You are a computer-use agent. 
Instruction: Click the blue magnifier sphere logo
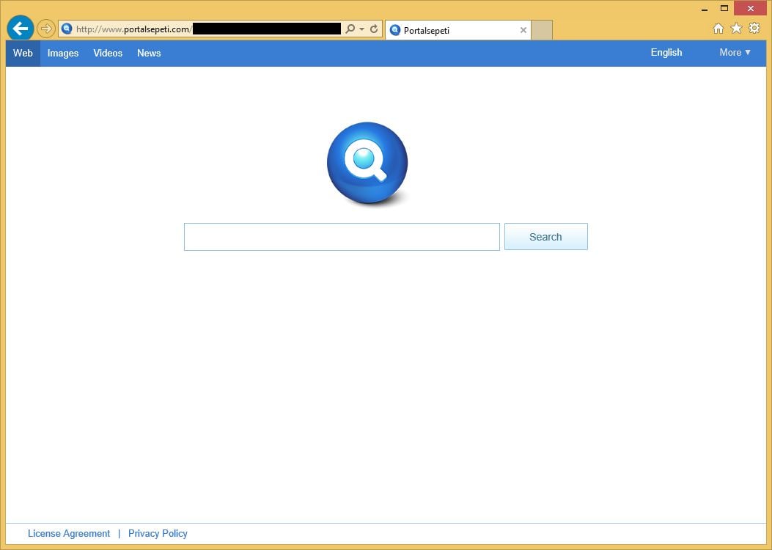pos(367,163)
